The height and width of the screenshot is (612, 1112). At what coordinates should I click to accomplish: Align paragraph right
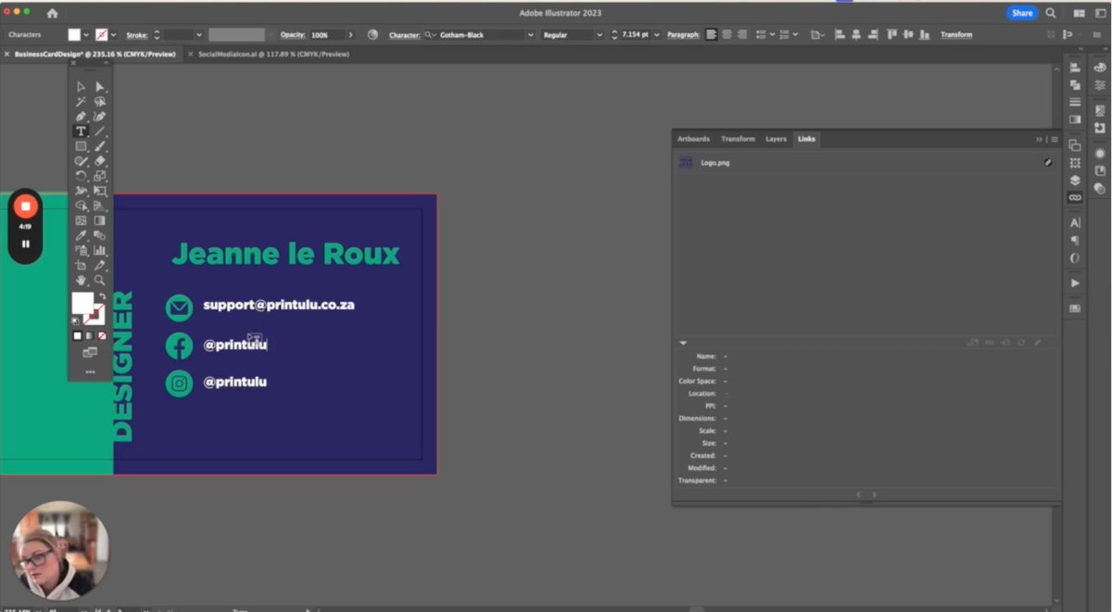(742, 34)
